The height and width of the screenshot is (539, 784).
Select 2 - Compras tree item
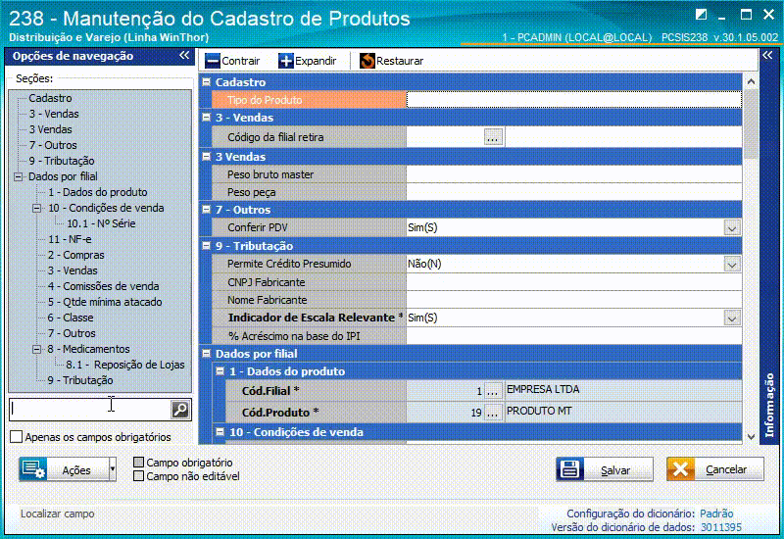pos(76,255)
